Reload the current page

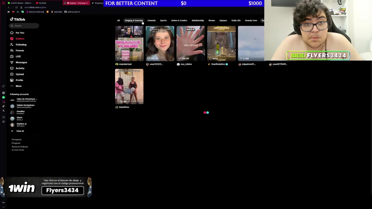(x=16, y=7)
